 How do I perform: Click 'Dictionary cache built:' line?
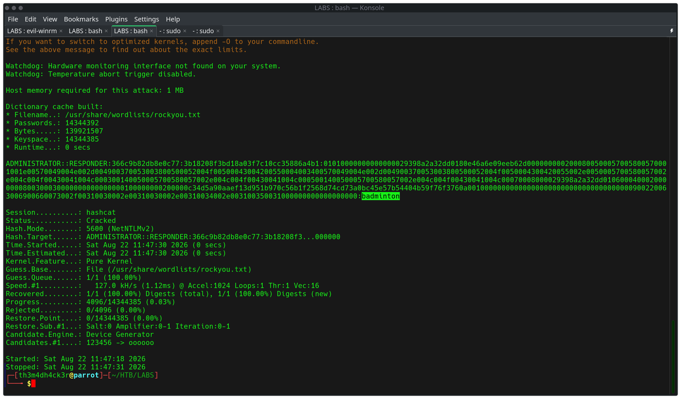(x=54, y=107)
